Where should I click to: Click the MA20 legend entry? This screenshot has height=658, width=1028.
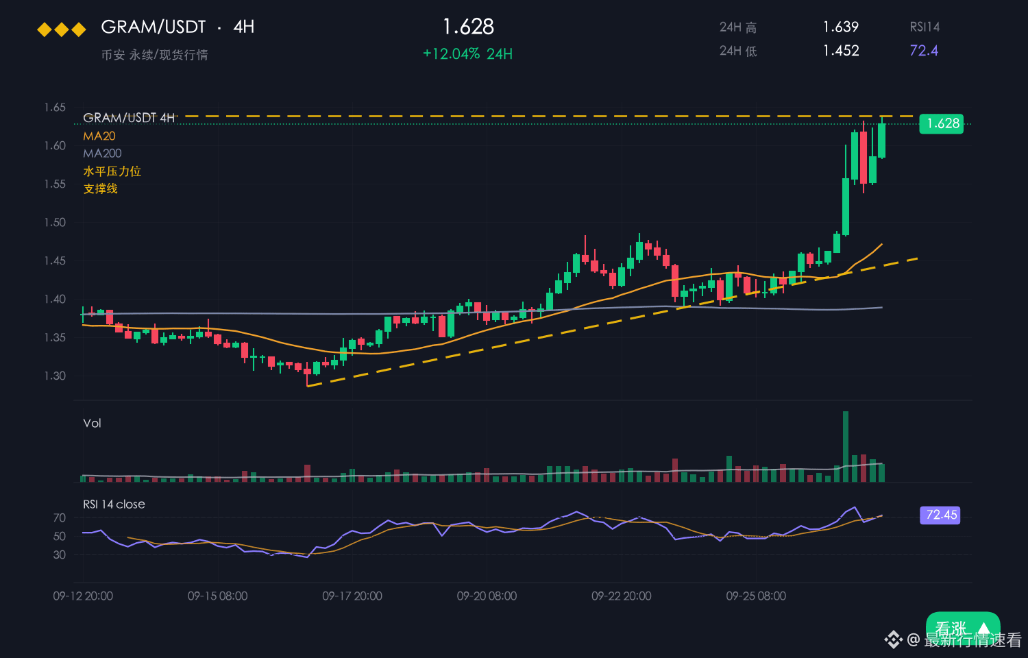point(99,136)
